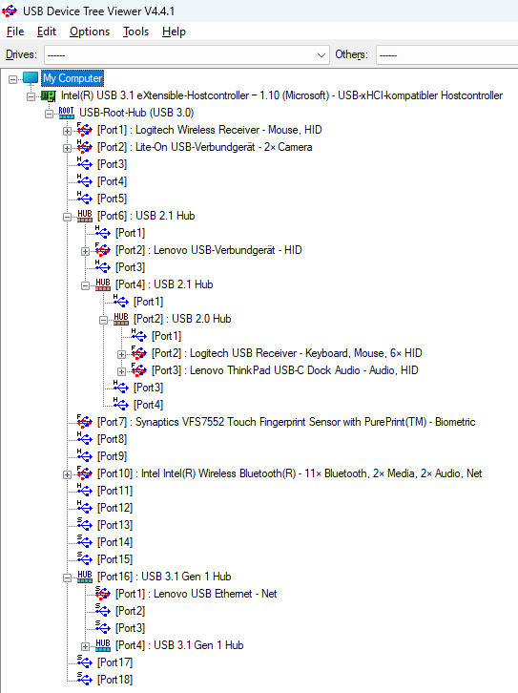The image size is (518, 693).
Task: Expand the nested Port4 USB 3.1 Gen 1 Hub
Action: click(x=85, y=646)
